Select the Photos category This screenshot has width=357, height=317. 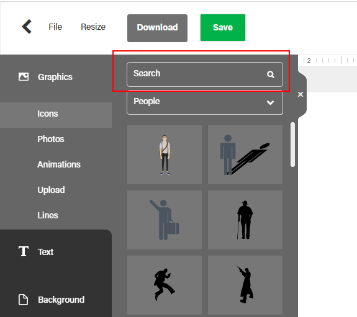(51, 139)
